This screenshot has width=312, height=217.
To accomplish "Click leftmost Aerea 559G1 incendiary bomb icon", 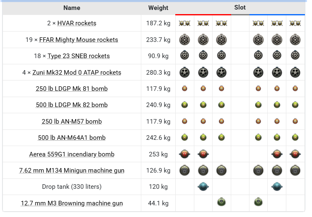I will pyautogui.click(x=184, y=154).
